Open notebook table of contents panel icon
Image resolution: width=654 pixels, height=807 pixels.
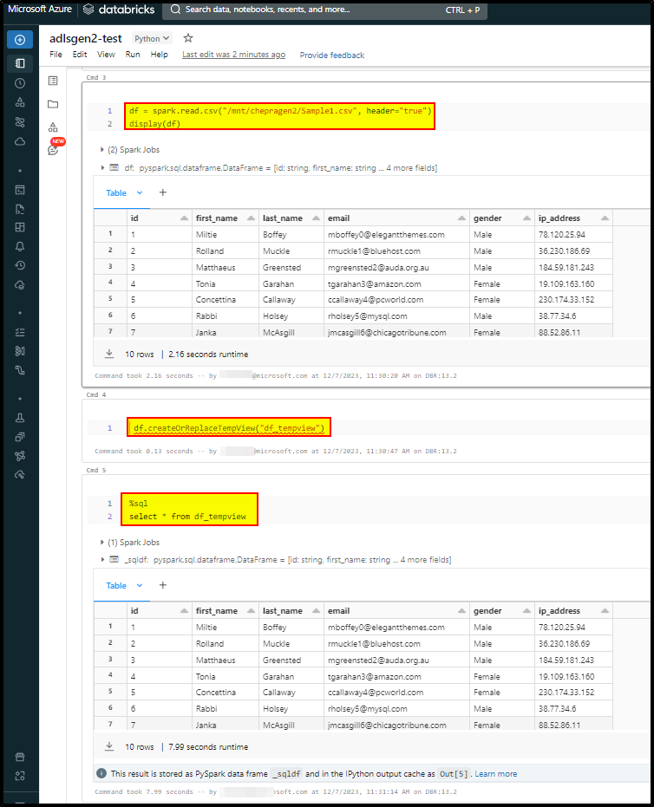pos(53,81)
